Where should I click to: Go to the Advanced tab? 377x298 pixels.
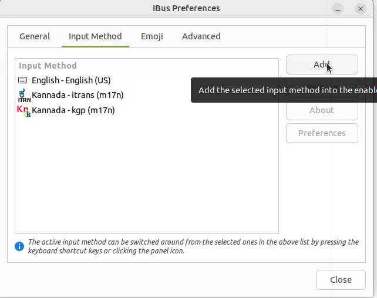click(x=201, y=36)
